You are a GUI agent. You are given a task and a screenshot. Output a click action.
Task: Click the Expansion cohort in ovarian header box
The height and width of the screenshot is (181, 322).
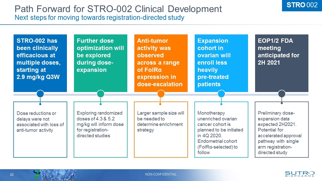coord(221,63)
